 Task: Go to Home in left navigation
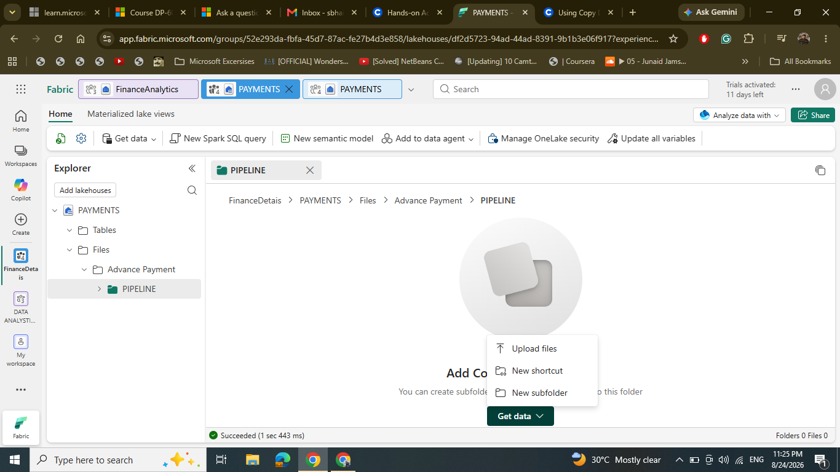click(21, 120)
